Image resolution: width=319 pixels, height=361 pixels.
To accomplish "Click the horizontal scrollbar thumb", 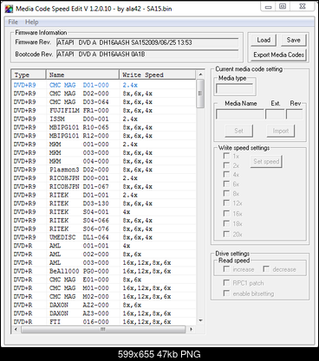I will click(x=103, y=329).
